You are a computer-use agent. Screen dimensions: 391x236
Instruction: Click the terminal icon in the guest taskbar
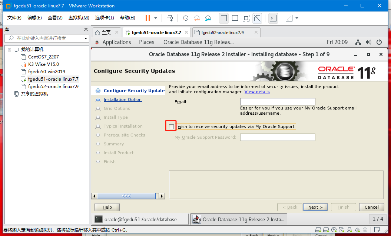click(99, 219)
